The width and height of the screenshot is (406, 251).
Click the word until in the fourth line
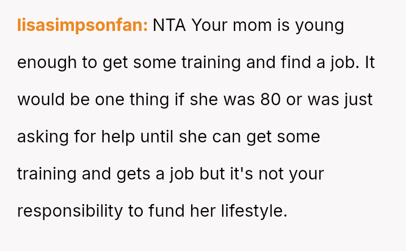pos(158,137)
